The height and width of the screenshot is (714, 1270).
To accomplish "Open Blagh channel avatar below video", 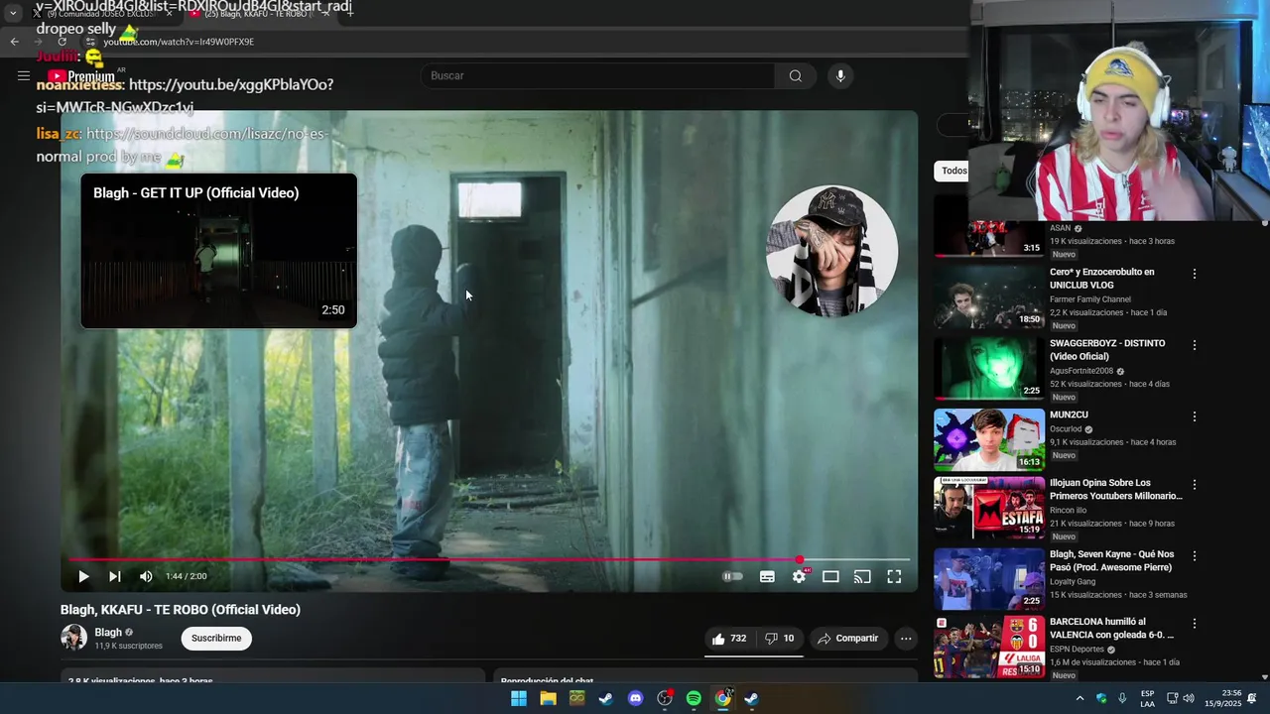I will point(73,638).
